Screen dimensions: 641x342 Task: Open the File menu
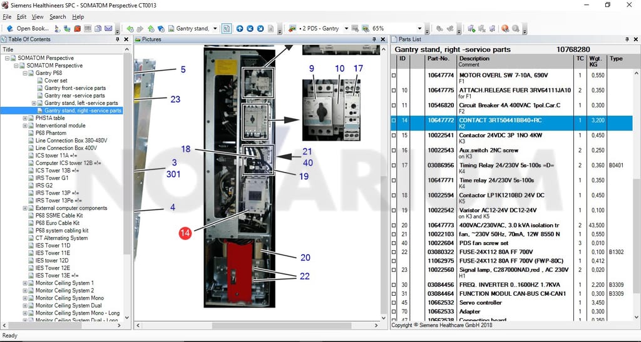pos(7,17)
